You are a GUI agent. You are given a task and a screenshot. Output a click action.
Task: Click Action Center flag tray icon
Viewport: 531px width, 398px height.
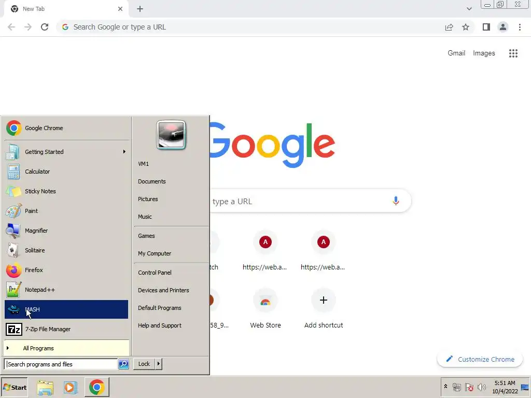point(469,387)
